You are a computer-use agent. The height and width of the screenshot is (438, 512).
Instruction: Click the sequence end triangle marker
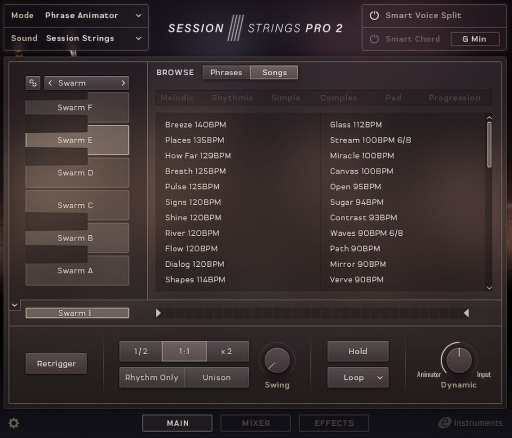coord(466,313)
